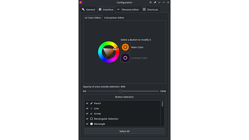Click the double up-chevron title bar icon
The image size is (249, 140).
click(x=150, y=2)
